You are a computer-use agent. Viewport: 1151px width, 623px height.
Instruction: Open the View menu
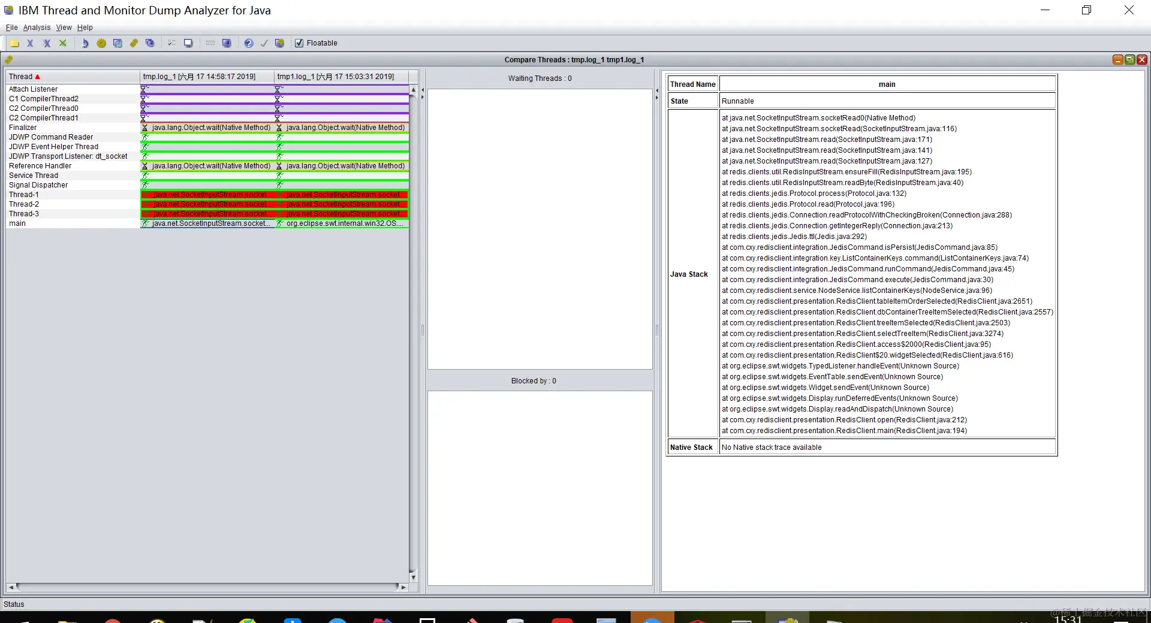tap(64, 28)
